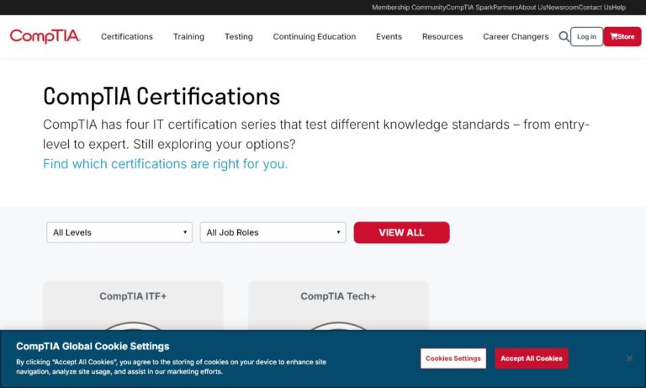This screenshot has height=388, width=646.
Task: Open the All Job Roles dropdown
Action: coord(273,232)
